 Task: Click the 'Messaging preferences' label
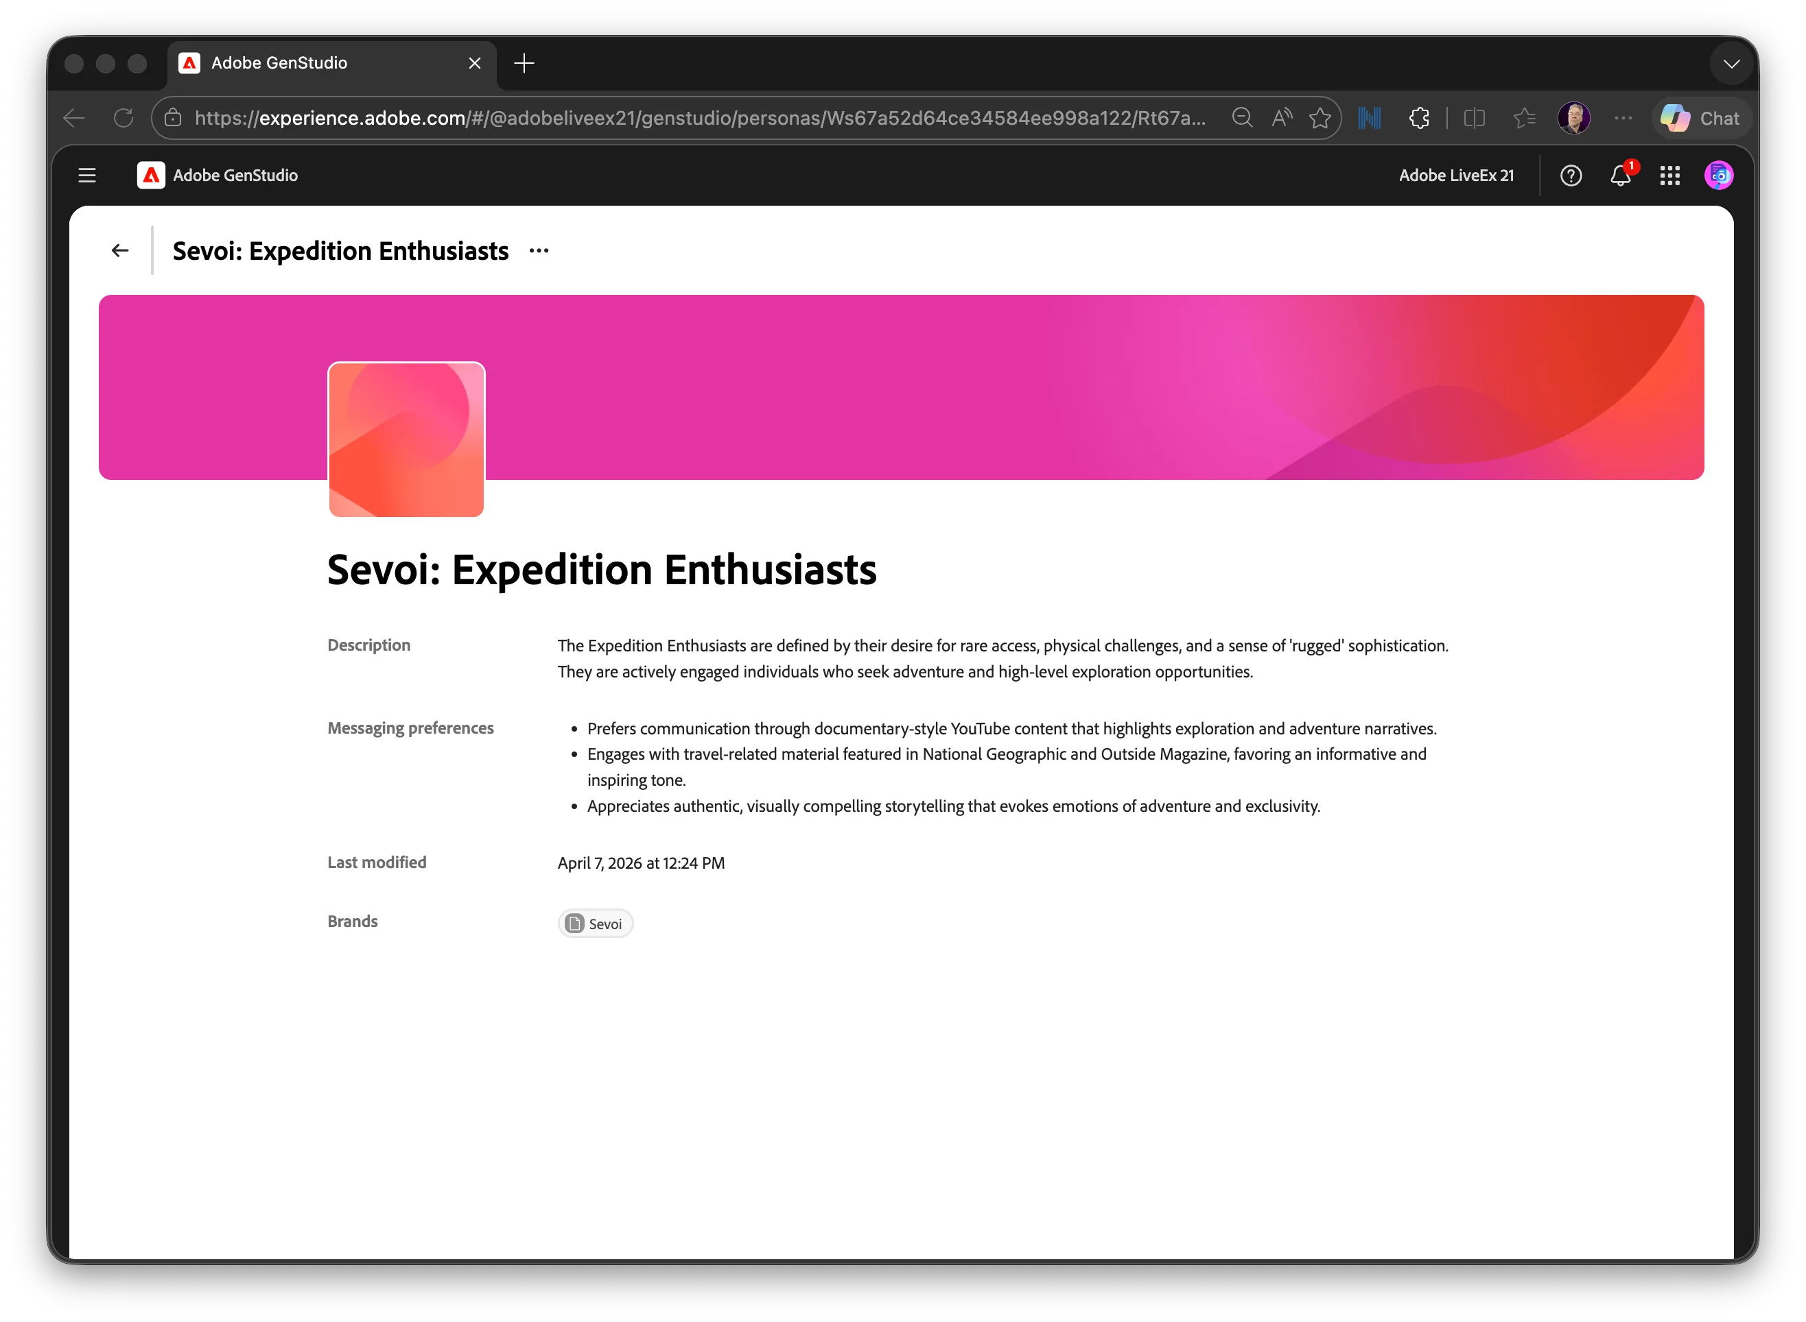tap(410, 728)
